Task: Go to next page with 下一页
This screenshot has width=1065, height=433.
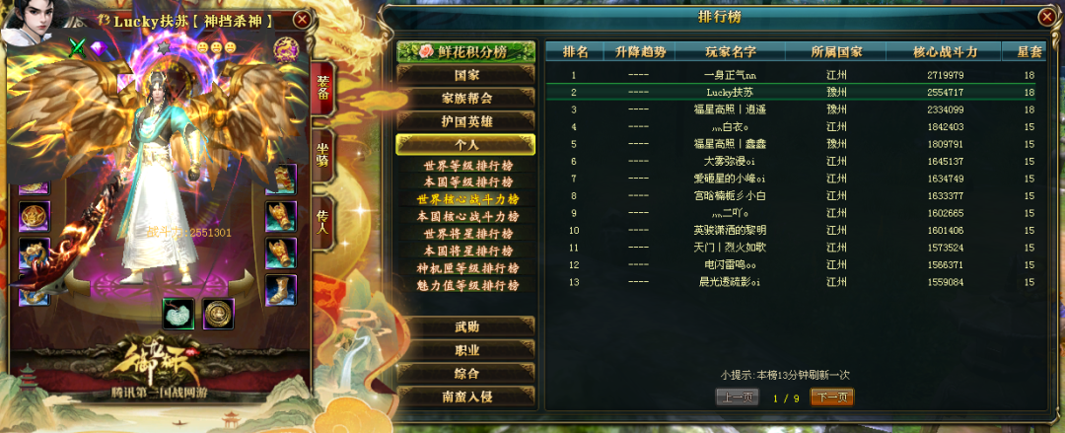Action: pyautogui.click(x=831, y=397)
